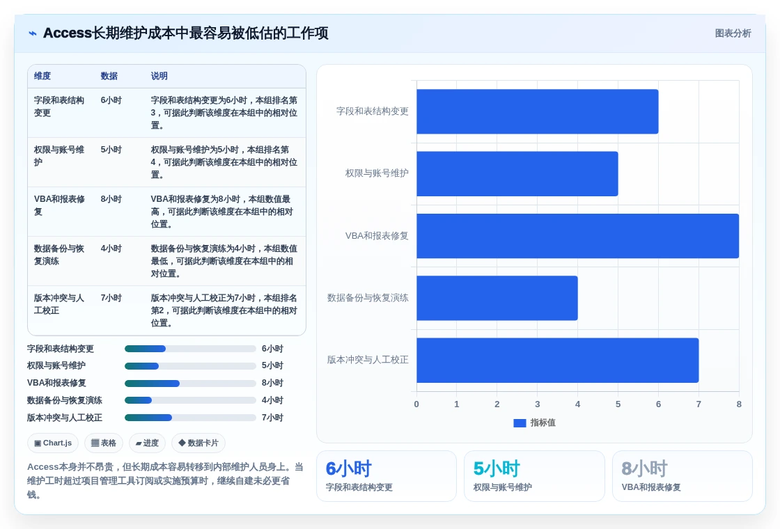Click the 字段和表结构变更 progress bar
This screenshot has width=780, height=529.
(190, 349)
